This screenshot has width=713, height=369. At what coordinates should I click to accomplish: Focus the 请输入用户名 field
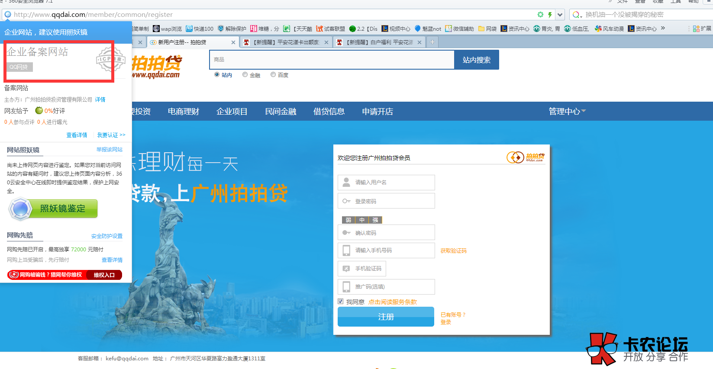[386, 183]
